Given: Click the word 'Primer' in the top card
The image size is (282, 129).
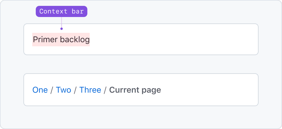Looking at the screenshot, I should point(45,39).
